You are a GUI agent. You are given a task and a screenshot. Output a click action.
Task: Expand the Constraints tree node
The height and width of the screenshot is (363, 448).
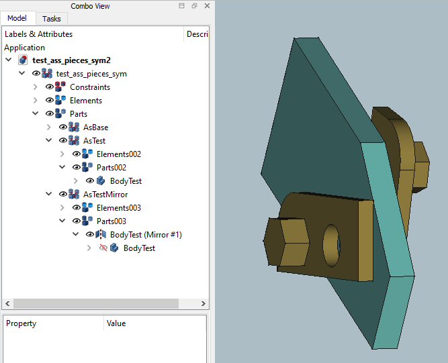click(36, 87)
